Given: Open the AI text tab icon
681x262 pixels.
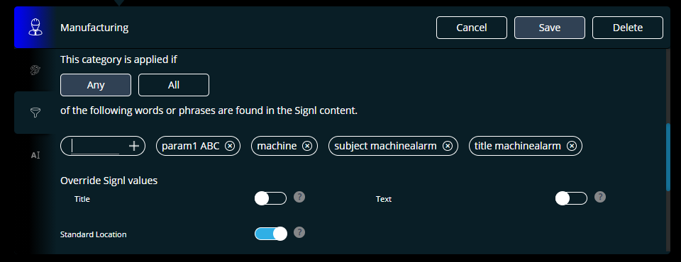Looking at the screenshot, I should (35, 155).
